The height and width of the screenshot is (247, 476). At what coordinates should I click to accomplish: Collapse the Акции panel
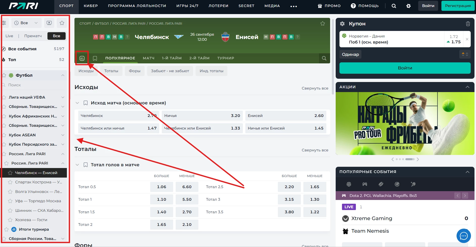[x=467, y=87]
